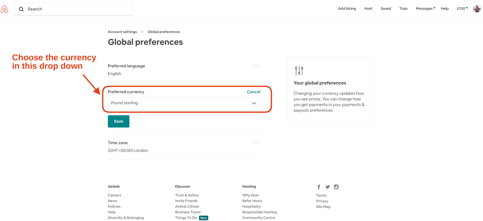Image resolution: width=483 pixels, height=221 pixels.
Task: Click the global preferences sliders icon
Action: pos(299,71)
